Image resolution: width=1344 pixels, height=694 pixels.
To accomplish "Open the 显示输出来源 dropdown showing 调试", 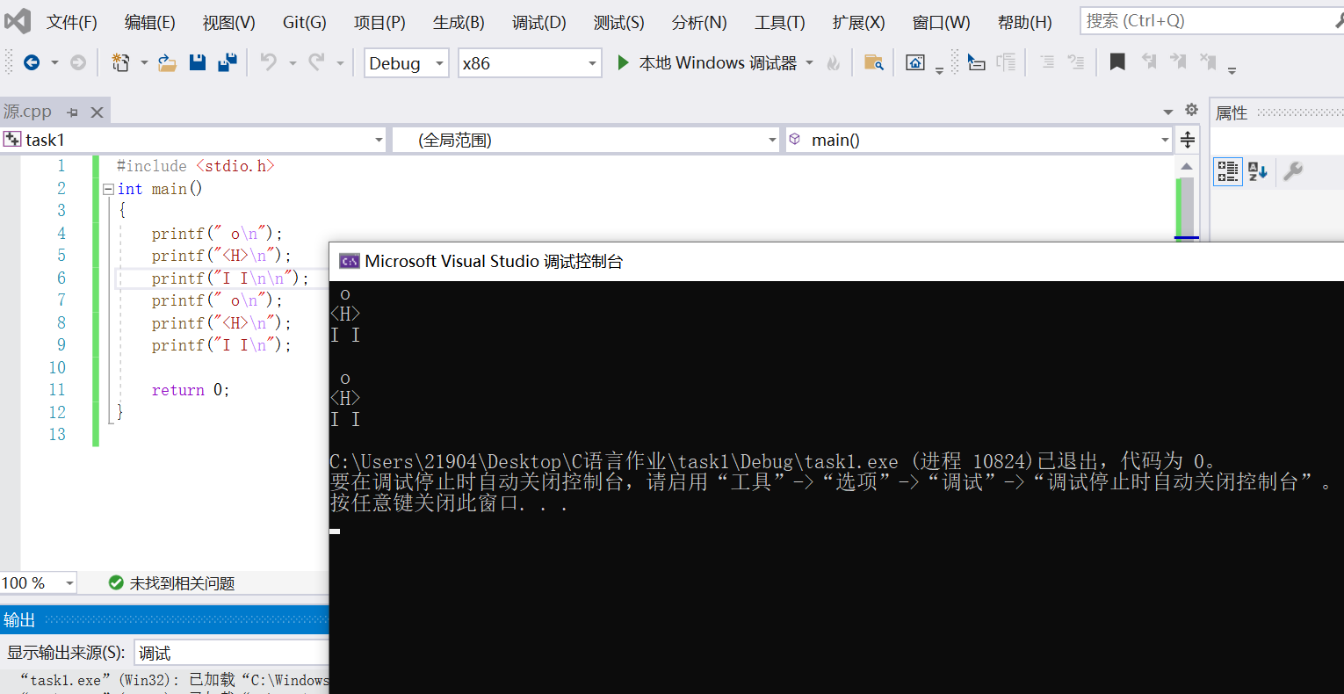I will click(232, 653).
